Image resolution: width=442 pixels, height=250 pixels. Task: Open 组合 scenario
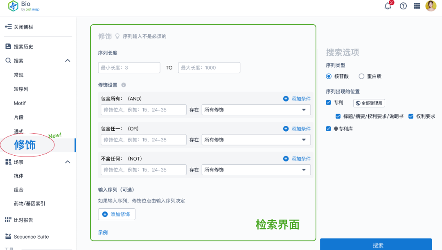click(18, 190)
